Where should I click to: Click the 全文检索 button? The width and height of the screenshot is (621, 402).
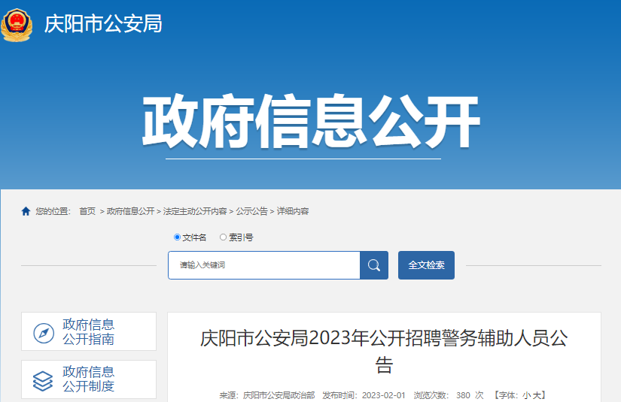(426, 265)
